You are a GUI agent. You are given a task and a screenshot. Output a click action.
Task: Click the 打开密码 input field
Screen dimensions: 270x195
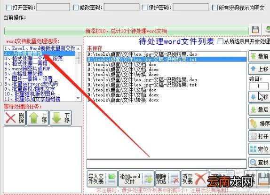pyautogui.click(x=53, y=8)
